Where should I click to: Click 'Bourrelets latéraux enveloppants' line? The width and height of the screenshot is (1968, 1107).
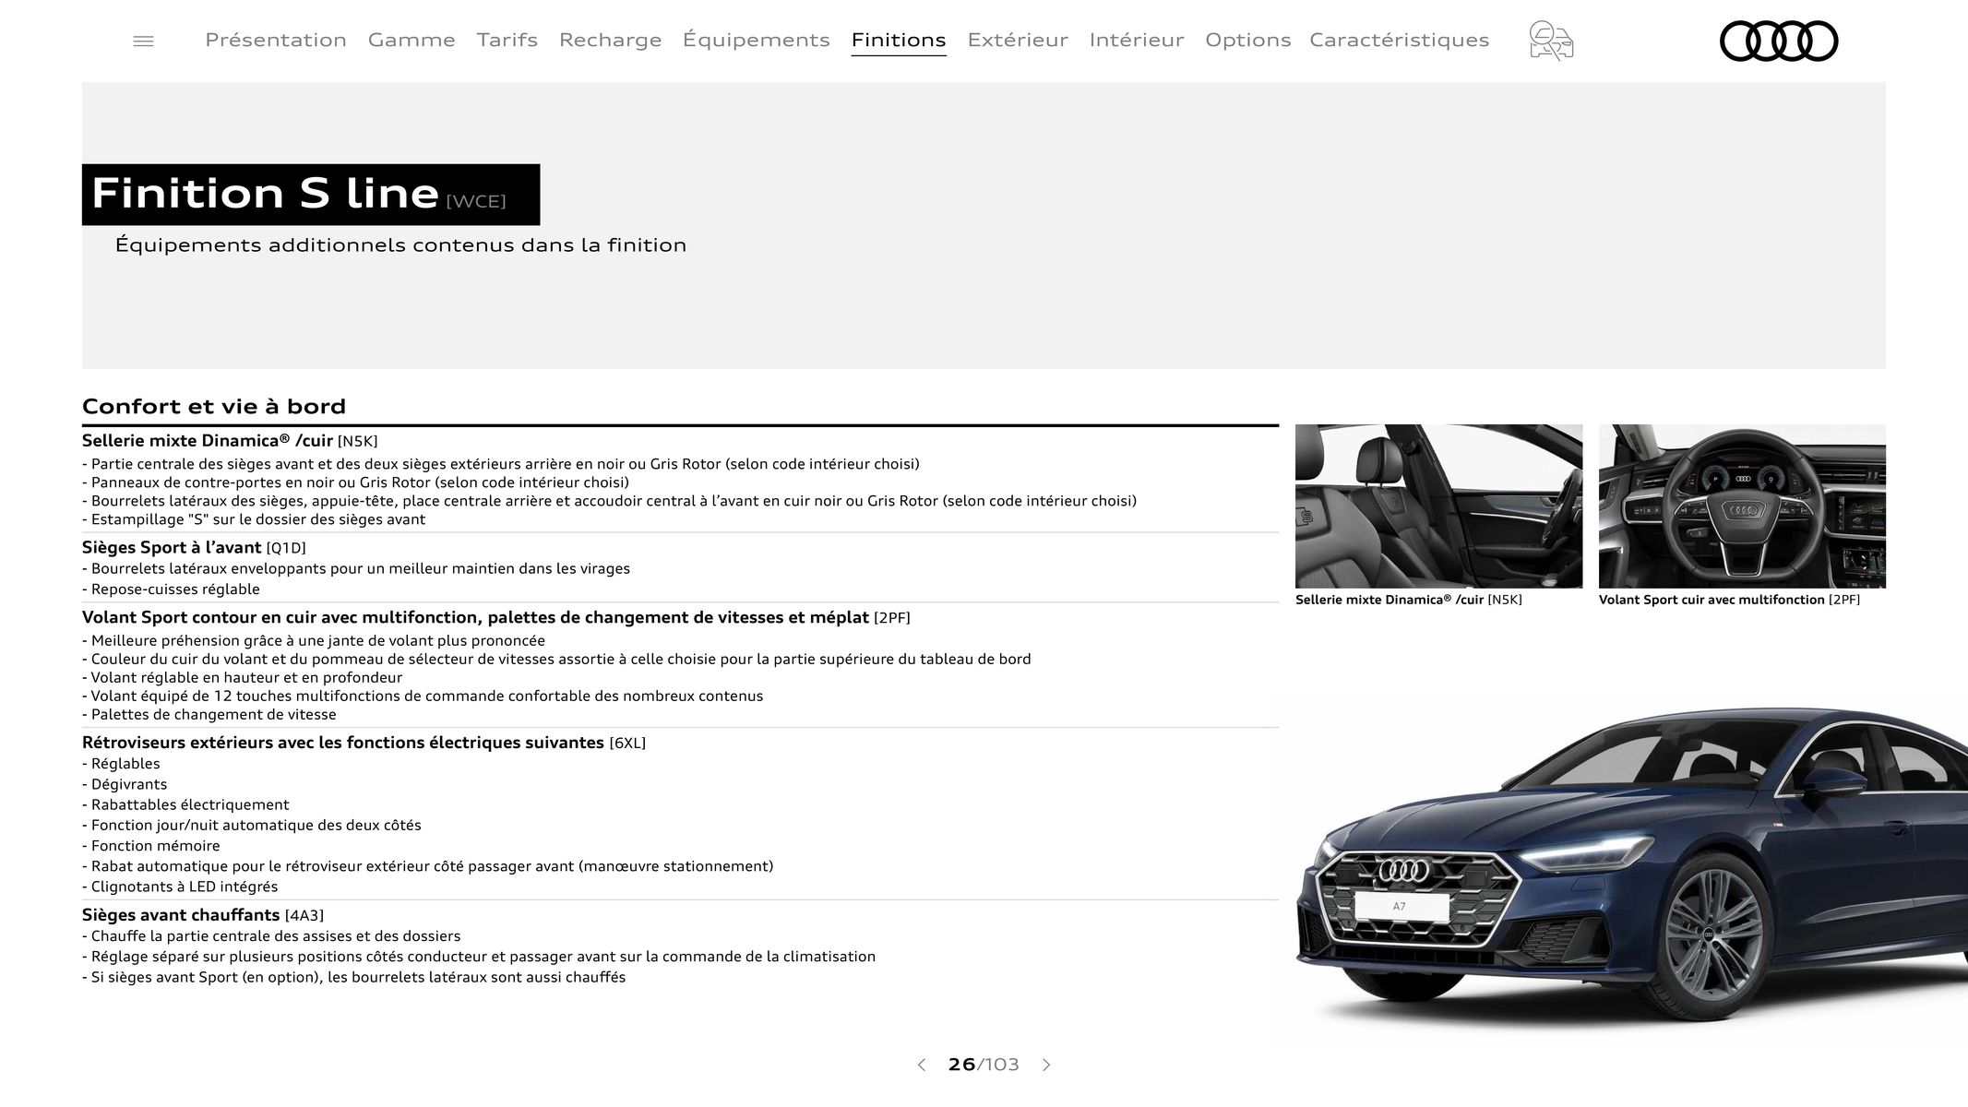coord(356,569)
